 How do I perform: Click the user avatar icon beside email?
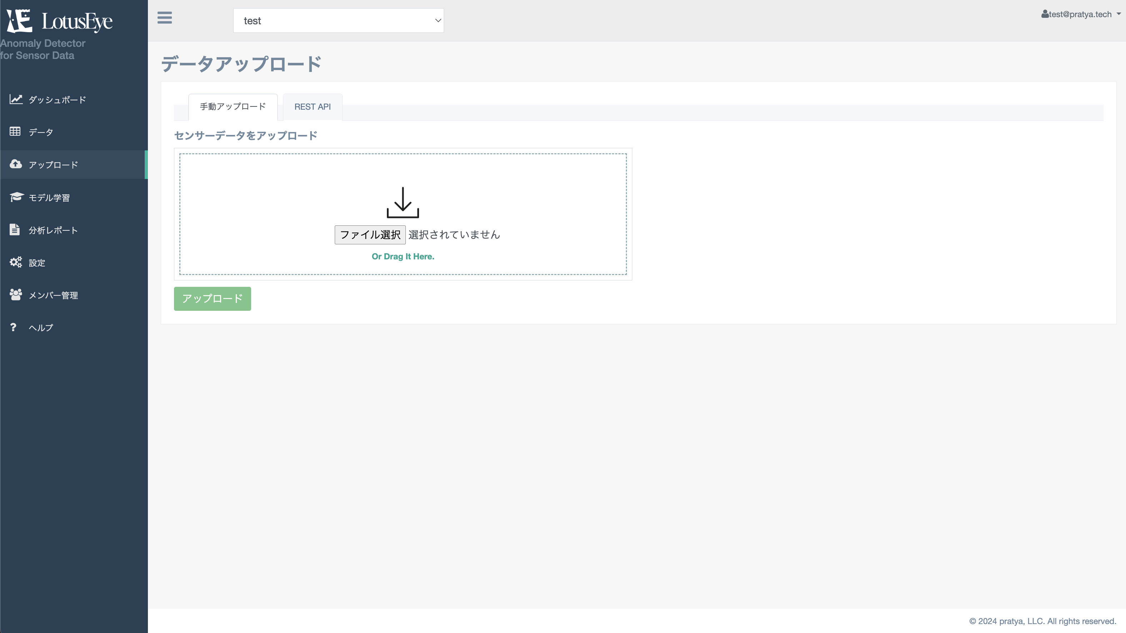coord(1045,14)
